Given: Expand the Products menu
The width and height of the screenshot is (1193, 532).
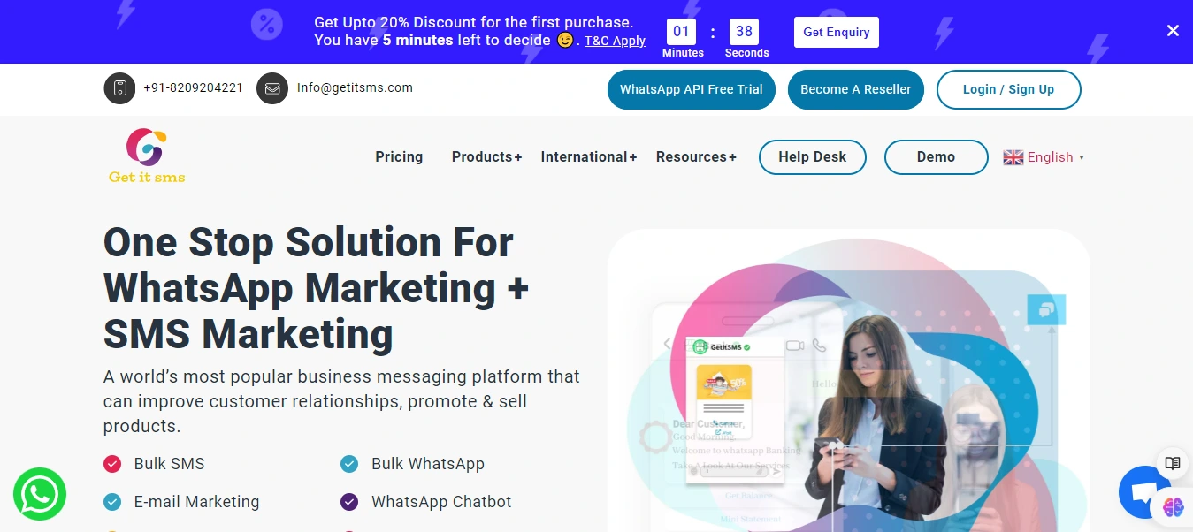Looking at the screenshot, I should point(486,156).
